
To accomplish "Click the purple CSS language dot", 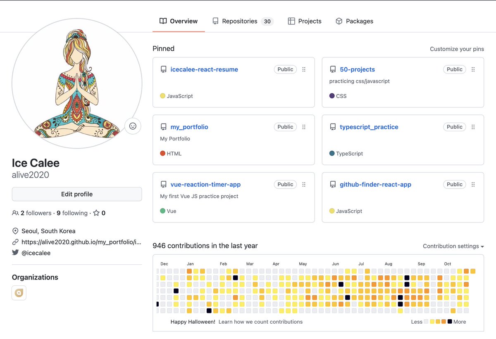I will pos(332,96).
